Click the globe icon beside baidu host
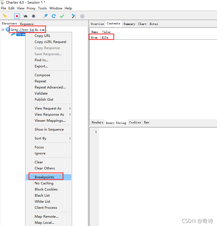The width and height of the screenshot is (217, 226). pos(8,30)
